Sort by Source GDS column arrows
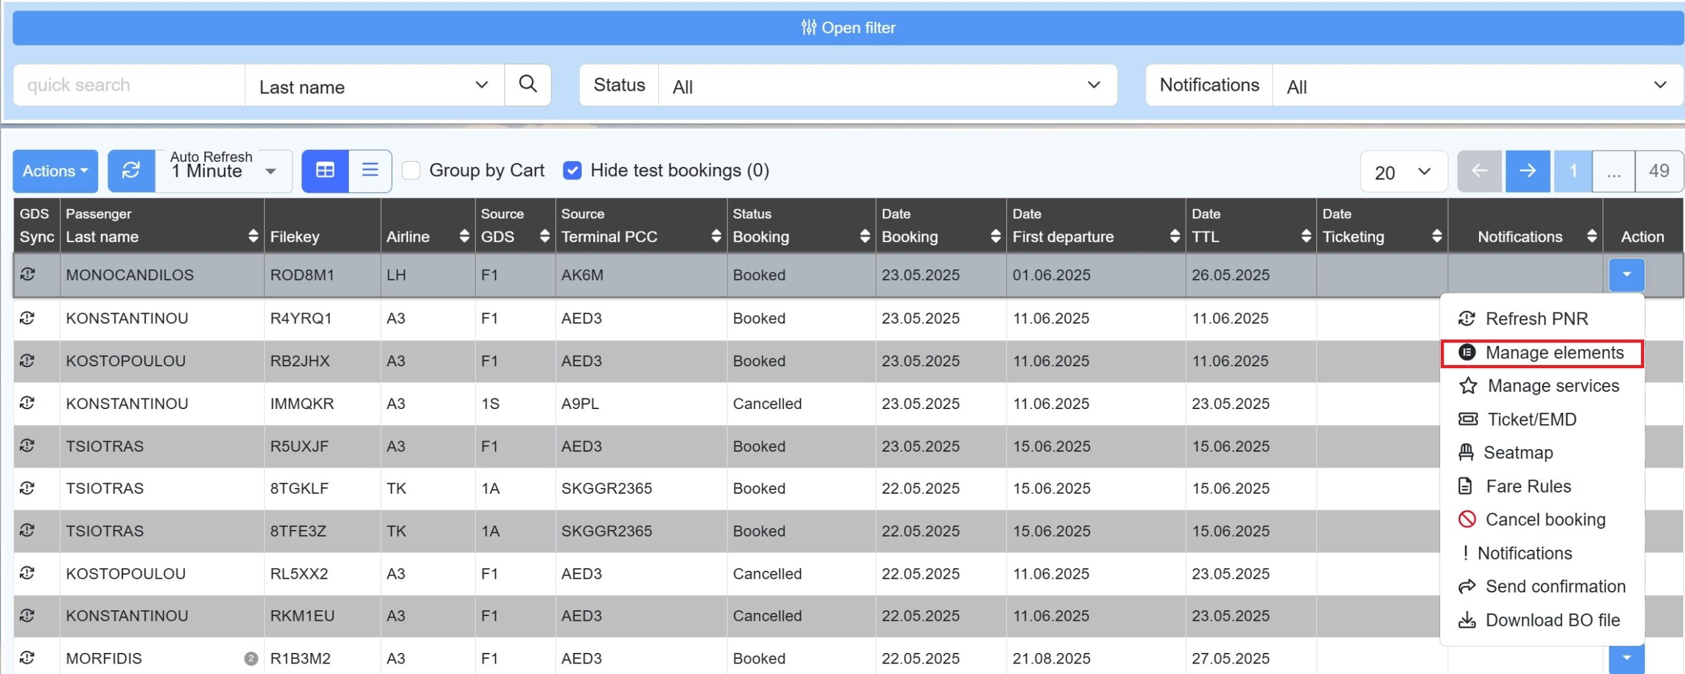The height and width of the screenshot is (674, 1685). [544, 236]
